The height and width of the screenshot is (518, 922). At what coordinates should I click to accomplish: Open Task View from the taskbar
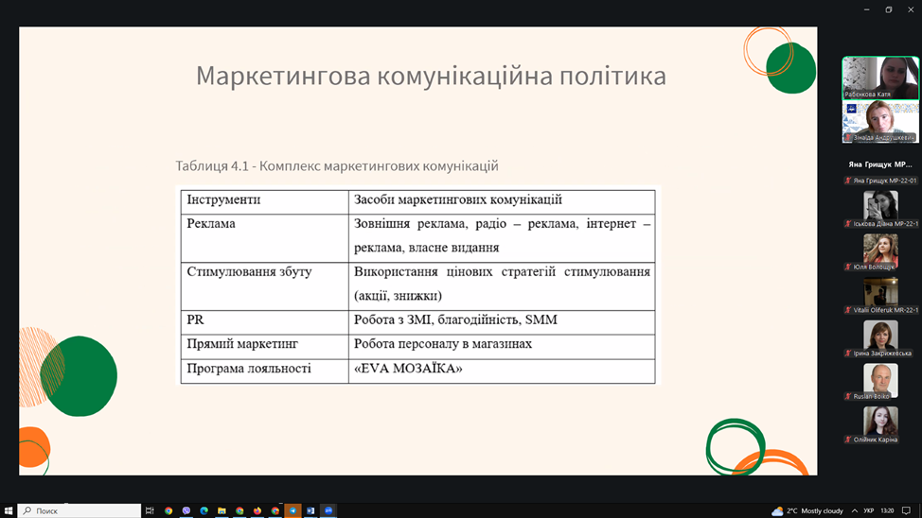click(x=150, y=510)
